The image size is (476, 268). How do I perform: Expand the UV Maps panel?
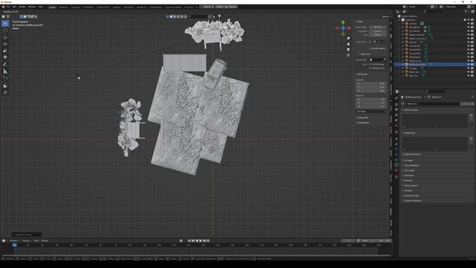(408, 161)
